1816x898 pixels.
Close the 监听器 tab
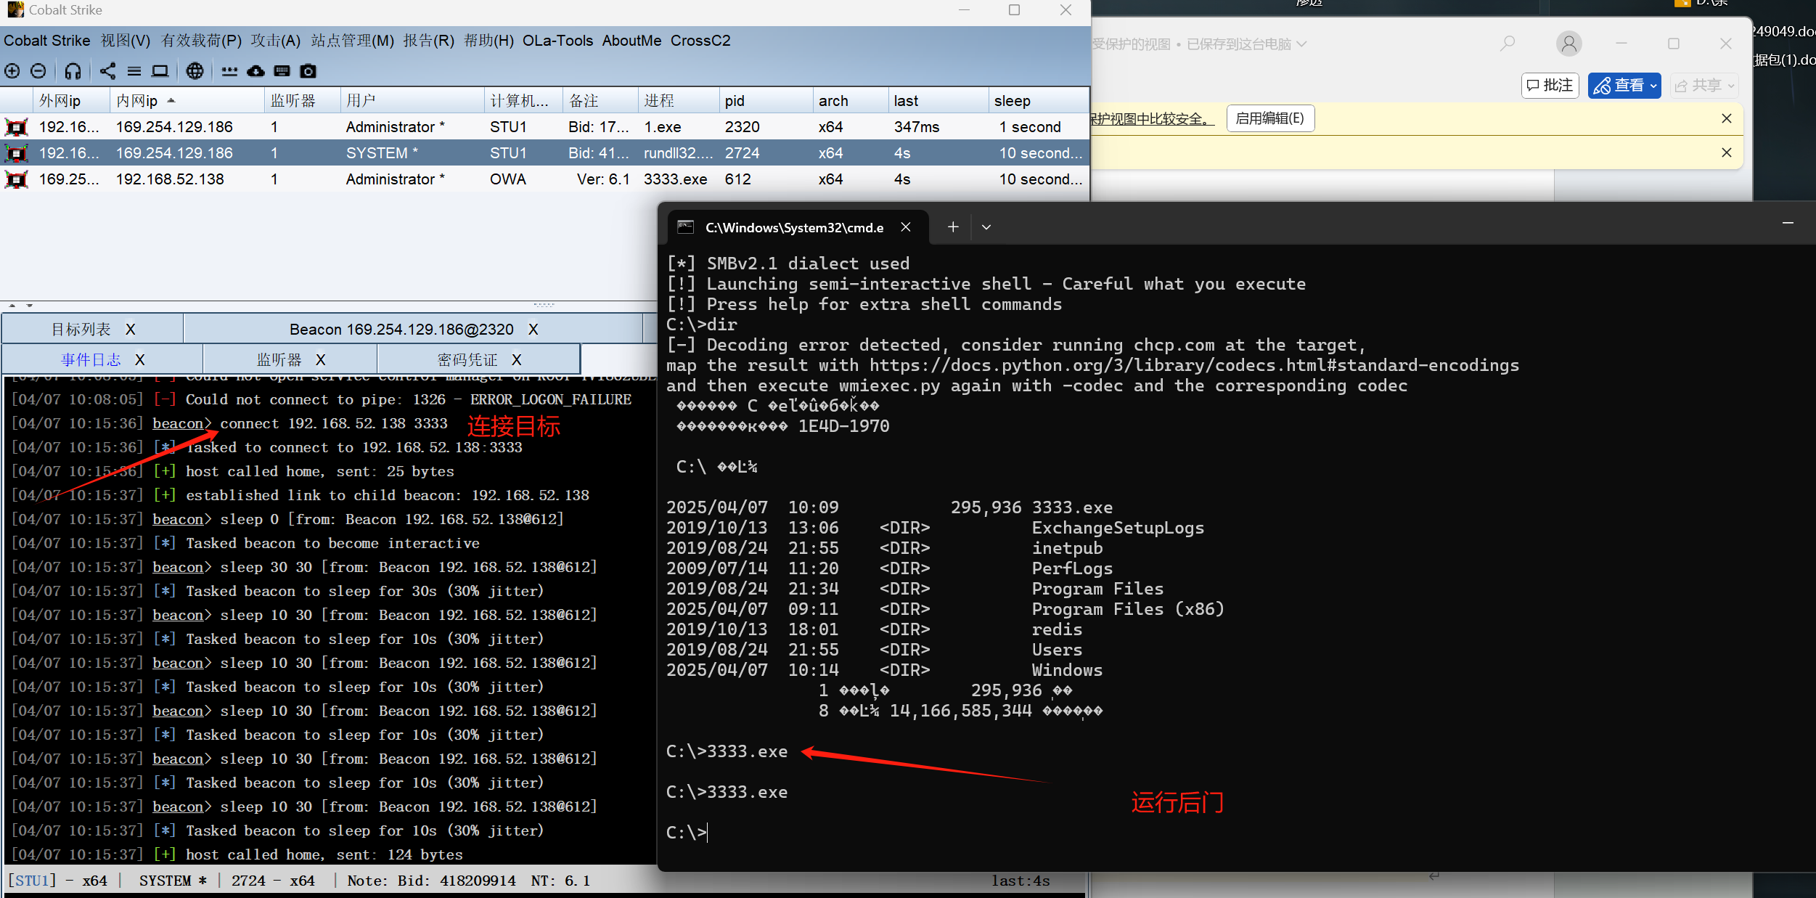321,360
